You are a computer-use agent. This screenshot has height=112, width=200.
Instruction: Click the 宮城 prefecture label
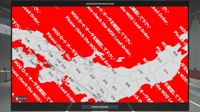pos(147,80)
